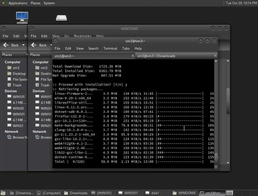This screenshot has width=258, height=196.
Task: Switch to vm3@vm... terminal taskbar button
Action: 212,193
